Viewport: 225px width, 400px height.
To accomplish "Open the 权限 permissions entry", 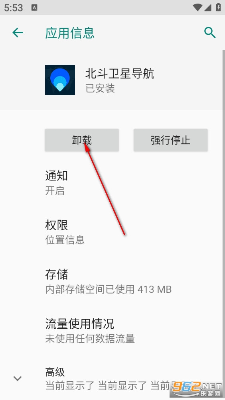I will point(112,232).
